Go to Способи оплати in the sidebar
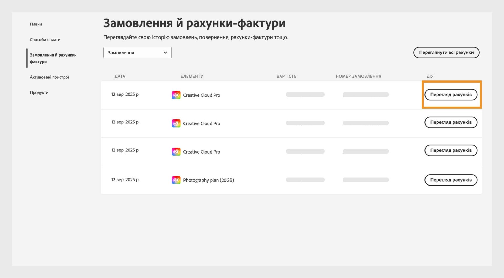 point(45,40)
